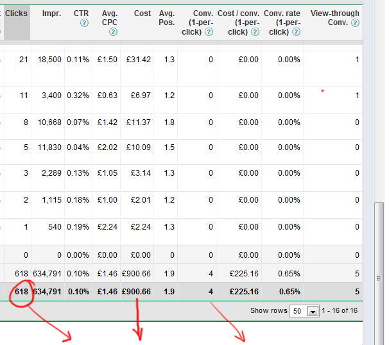Select the £6.97 cost cell

141,96
